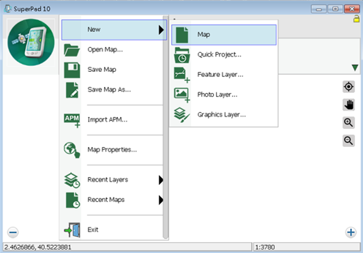This screenshot has height=253, width=363.
Task: Activate the zoom out magnifier tool
Action: coord(348,141)
